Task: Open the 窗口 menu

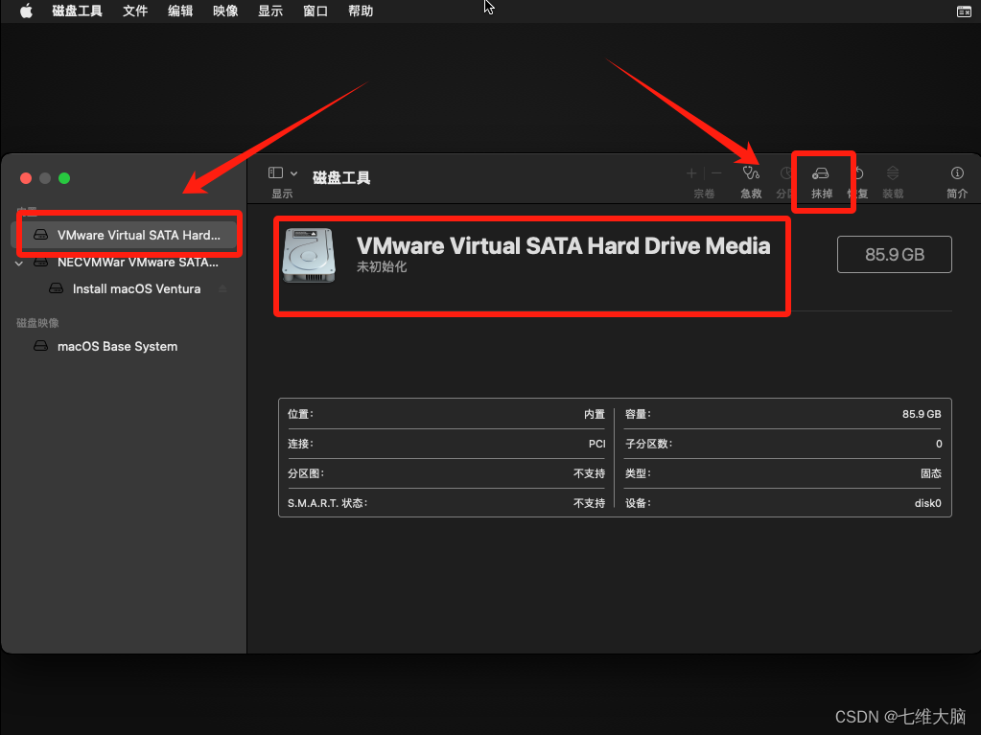Action: pyautogui.click(x=315, y=11)
